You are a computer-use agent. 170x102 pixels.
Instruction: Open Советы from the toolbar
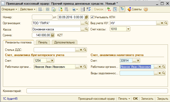point(135,9)
